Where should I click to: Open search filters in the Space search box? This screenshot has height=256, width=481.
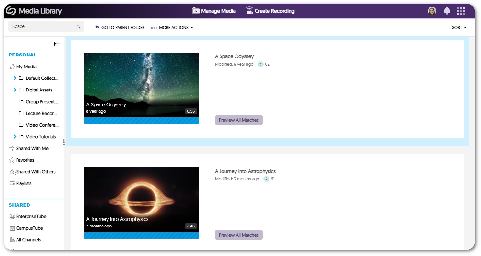pyautogui.click(x=78, y=26)
